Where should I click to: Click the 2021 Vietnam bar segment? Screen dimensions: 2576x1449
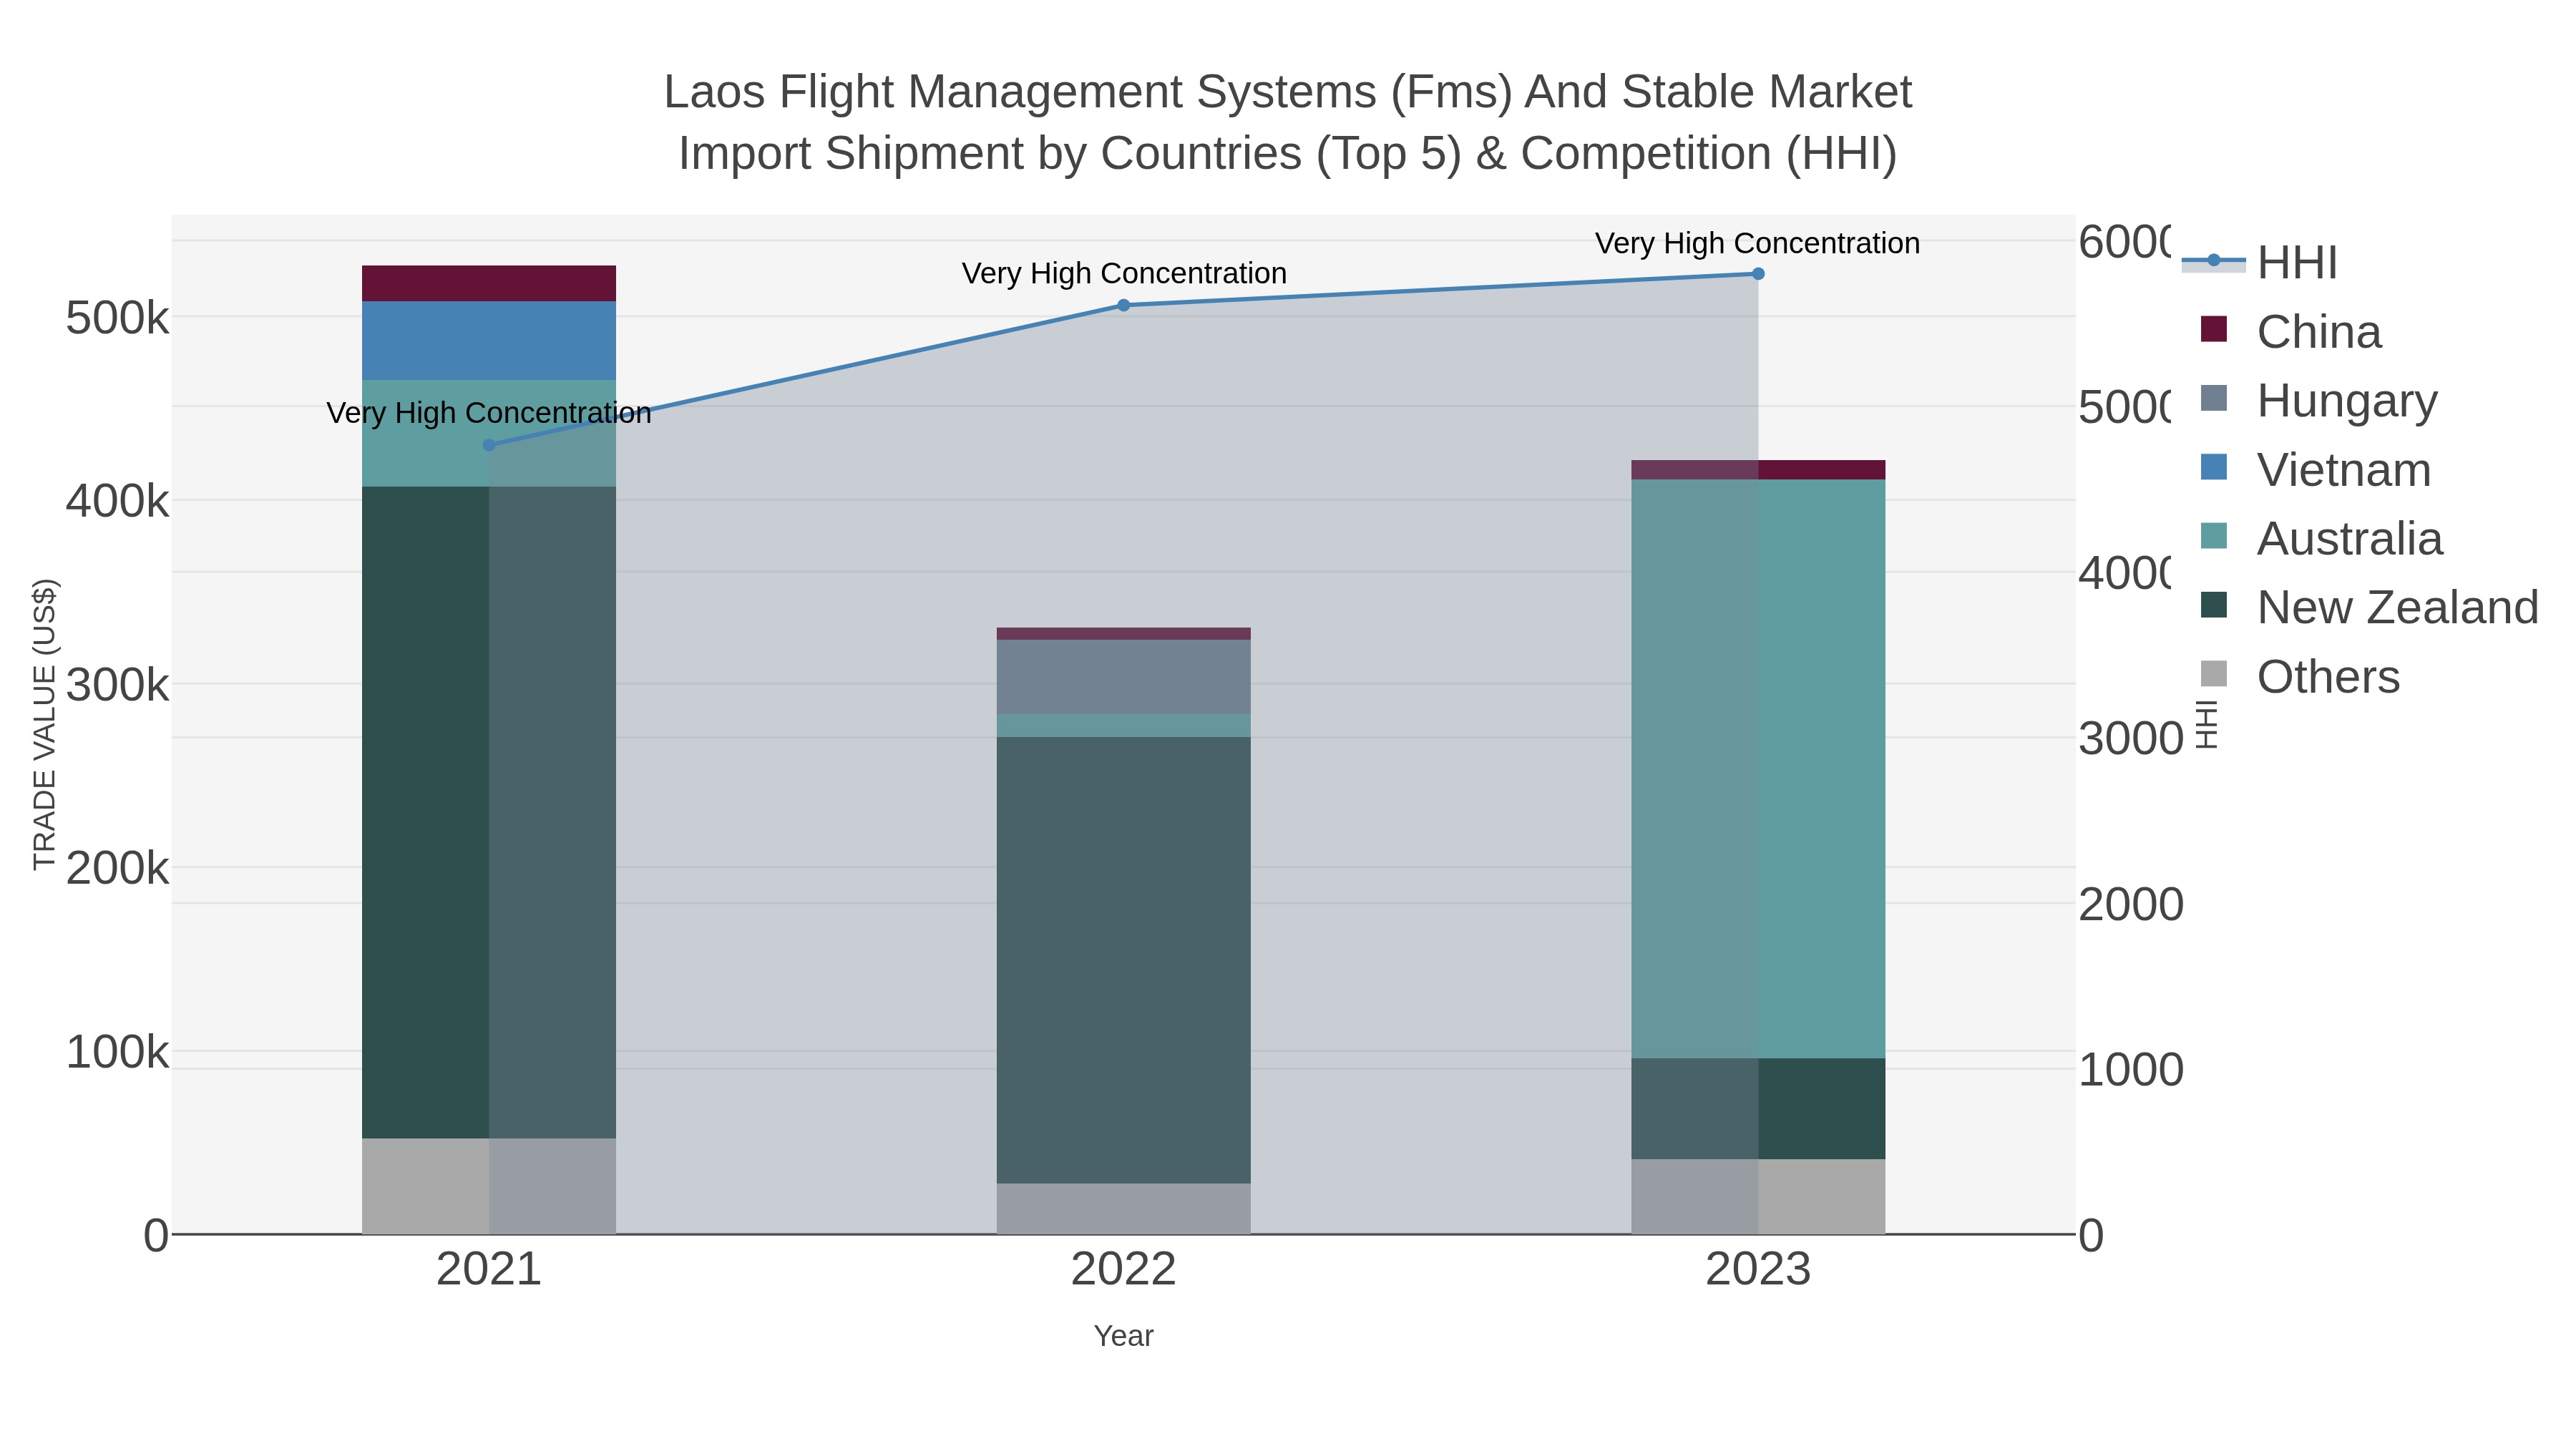[x=489, y=340]
